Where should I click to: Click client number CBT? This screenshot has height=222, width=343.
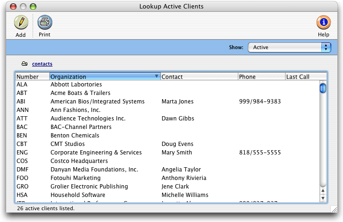pyautogui.click(x=22, y=144)
